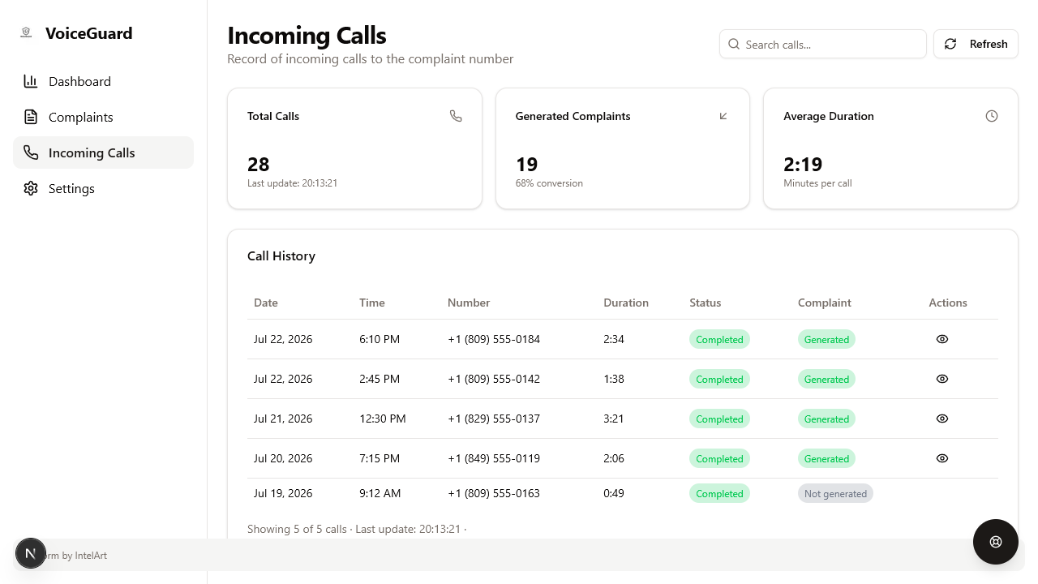This screenshot has width=1038, height=584.
Task: Select Incoming Calls in the sidebar
Action: coord(103,152)
